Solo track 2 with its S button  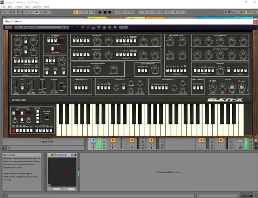pyautogui.click(x=113, y=145)
